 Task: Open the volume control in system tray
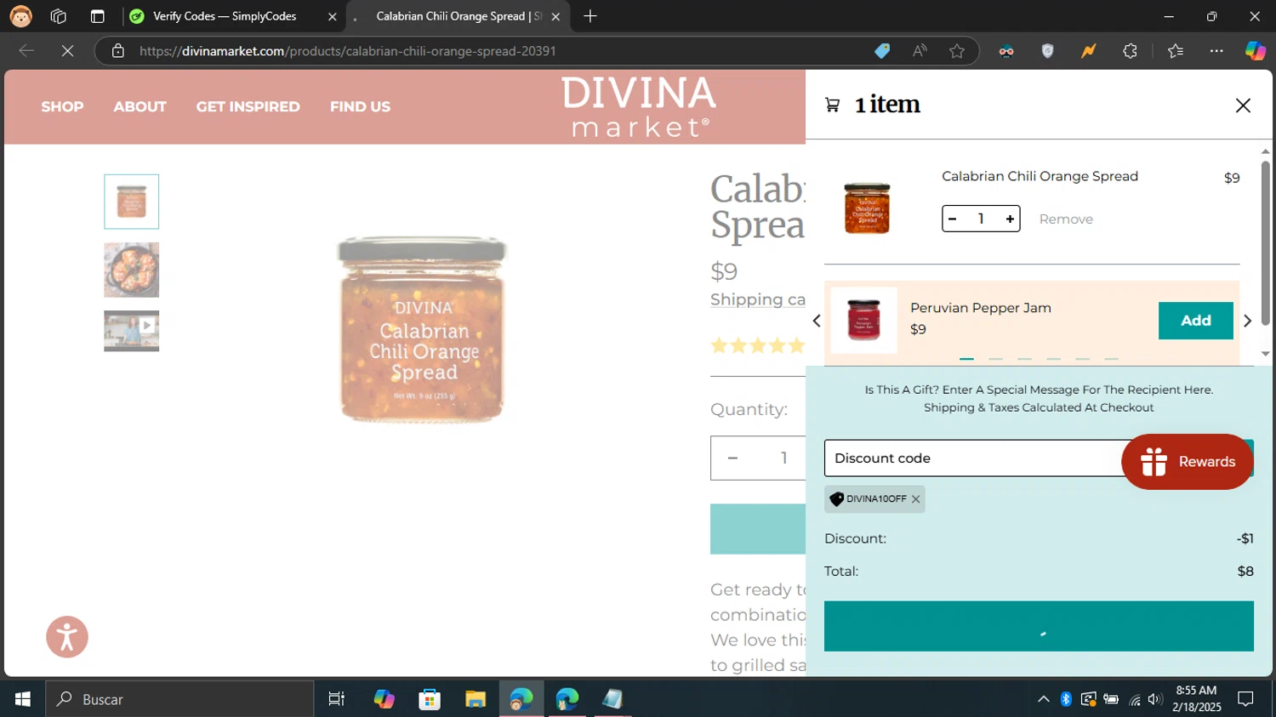tap(1154, 699)
